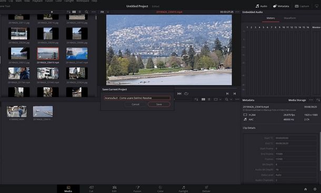Open the Workspace menu
The height and width of the screenshot is (193, 321).
(x=83, y=1)
